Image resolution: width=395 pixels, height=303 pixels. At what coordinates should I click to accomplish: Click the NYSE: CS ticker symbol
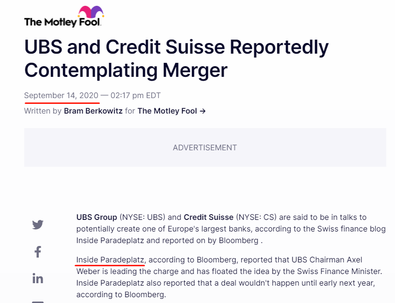coord(256,217)
